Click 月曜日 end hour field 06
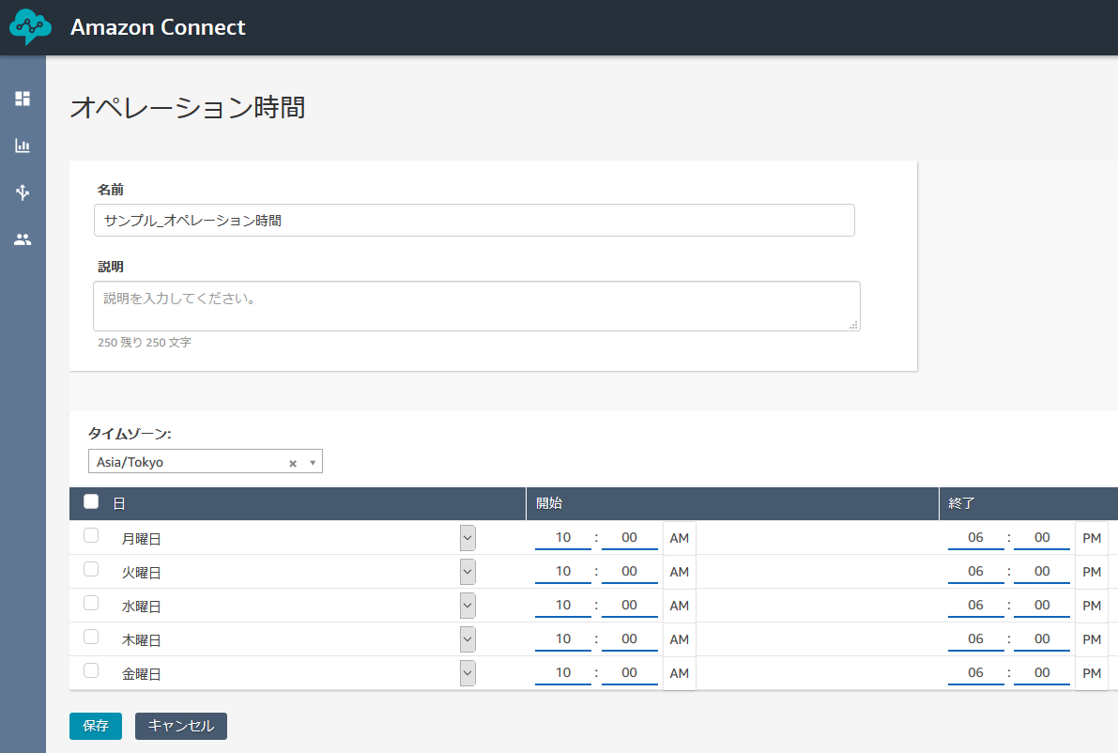Viewport: 1118px width, 753px height. point(975,538)
